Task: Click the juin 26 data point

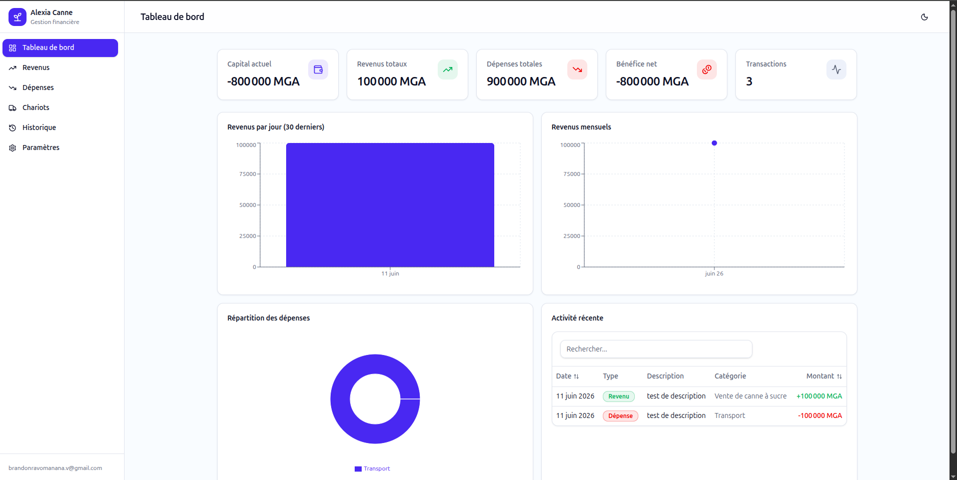Action: 714,143
